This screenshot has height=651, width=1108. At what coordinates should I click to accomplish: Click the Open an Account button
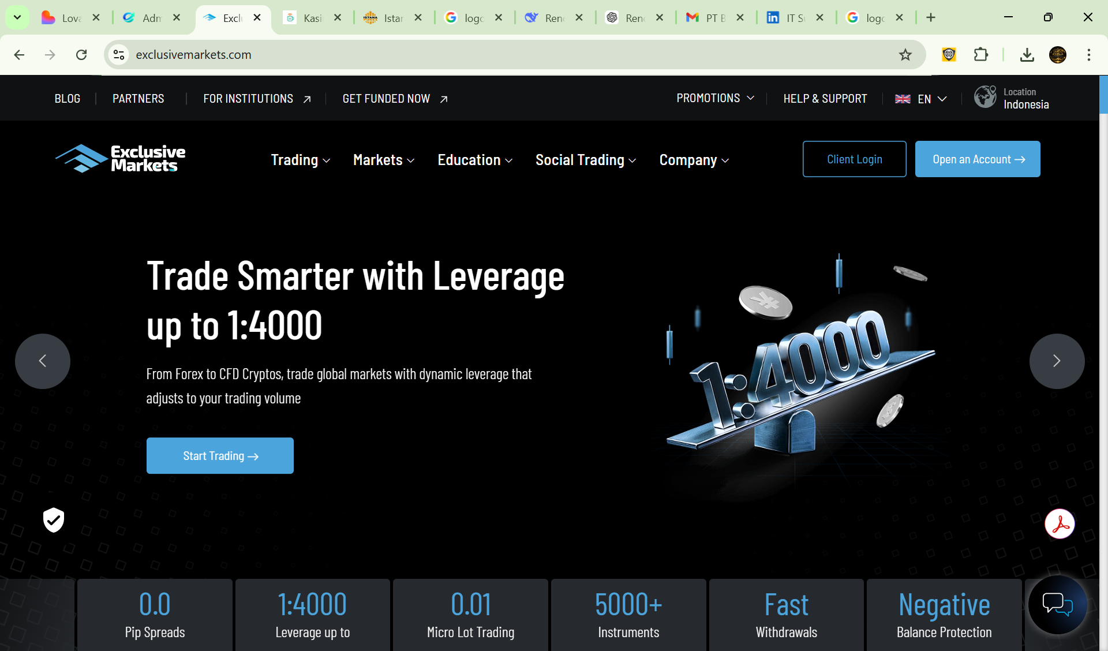978,159
